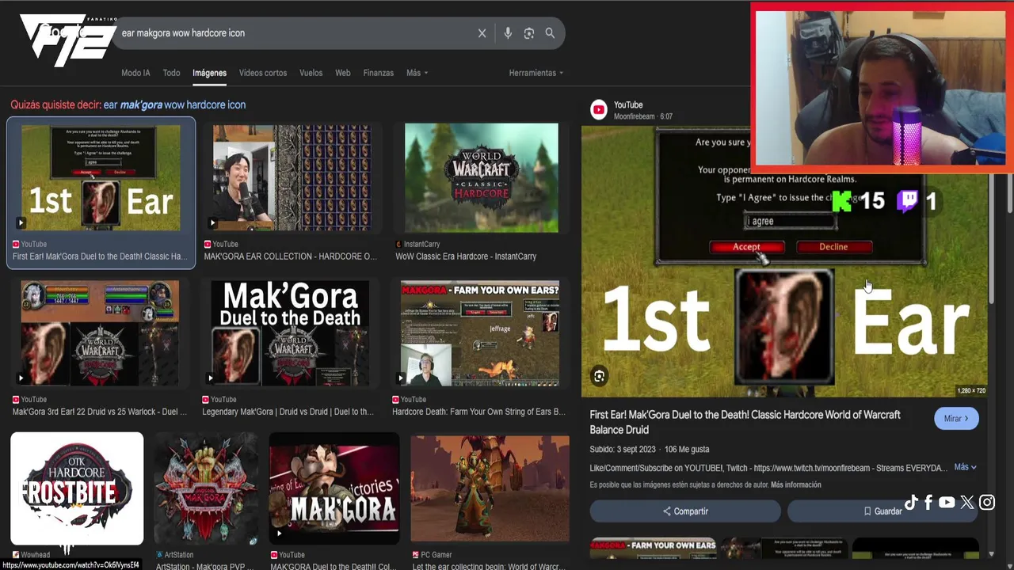This screenshot has height=570, width=1014.
Task: Open ArtStation Mak'gora PVP emblem thumbnail
Action: [x=206, y=488]
